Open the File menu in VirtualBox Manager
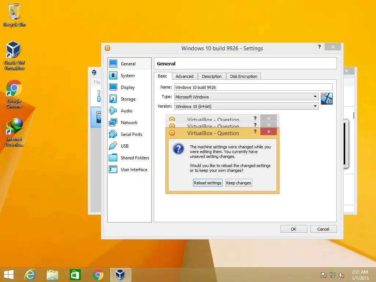 coord(97,82)
